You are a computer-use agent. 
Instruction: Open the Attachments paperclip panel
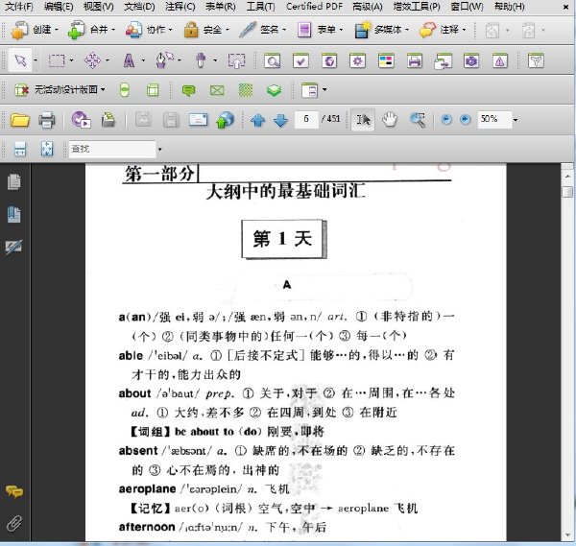14,524
